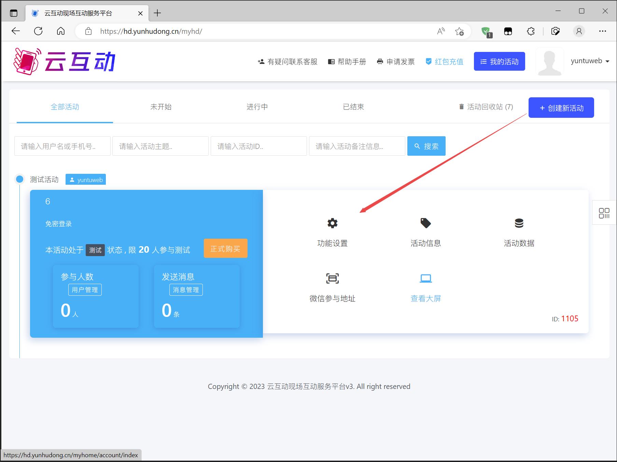This screenshot has width=617, height=462.
Task: Go to browser home page icon
Action: click(x=61, y=31)
